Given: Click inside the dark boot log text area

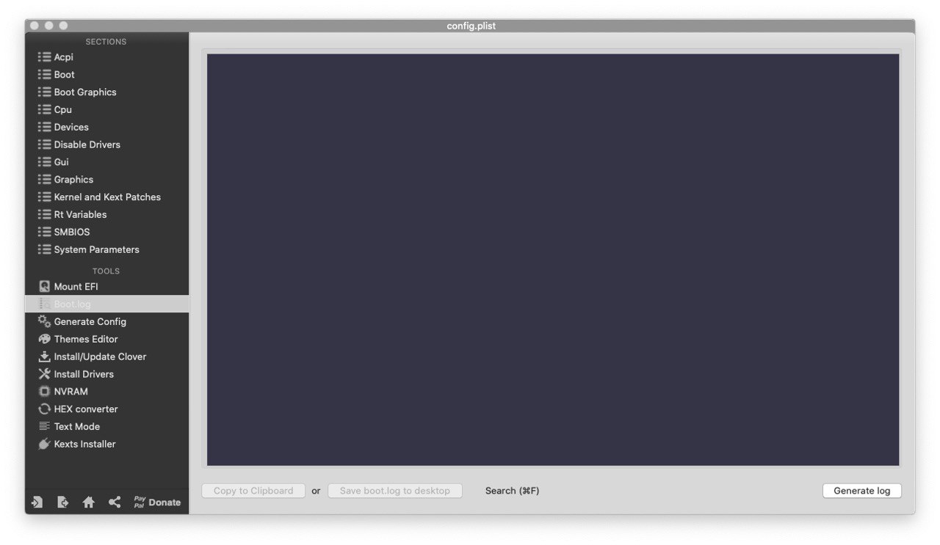Looking at the screenshot, I should coord(553,260).
